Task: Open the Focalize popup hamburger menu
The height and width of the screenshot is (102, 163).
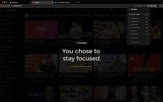Action: (147, 9)
